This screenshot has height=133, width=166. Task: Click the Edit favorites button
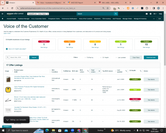click(159, 19)
